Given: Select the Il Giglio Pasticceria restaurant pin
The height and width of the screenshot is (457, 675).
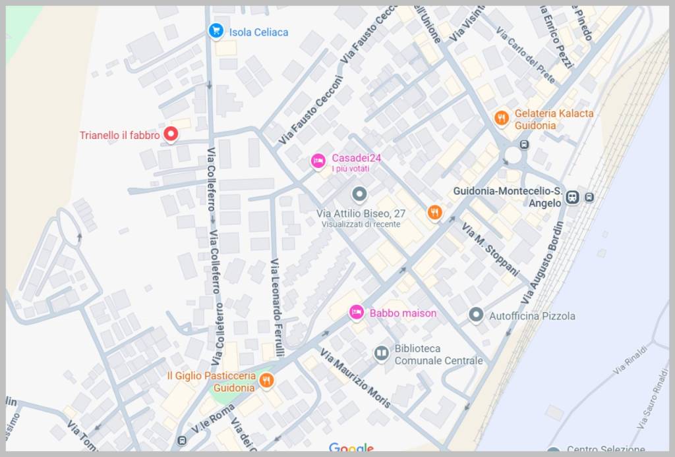Looking at the screenshot, I should pos(266,381).
